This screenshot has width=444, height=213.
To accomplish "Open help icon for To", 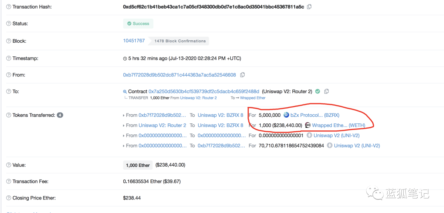I will [x=9, y=92].
